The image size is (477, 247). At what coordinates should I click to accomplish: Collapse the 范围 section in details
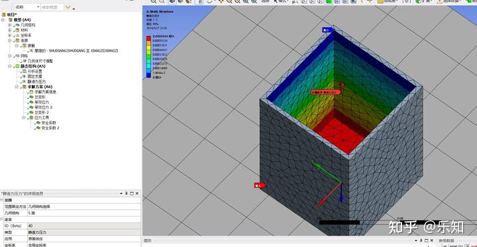1,200
